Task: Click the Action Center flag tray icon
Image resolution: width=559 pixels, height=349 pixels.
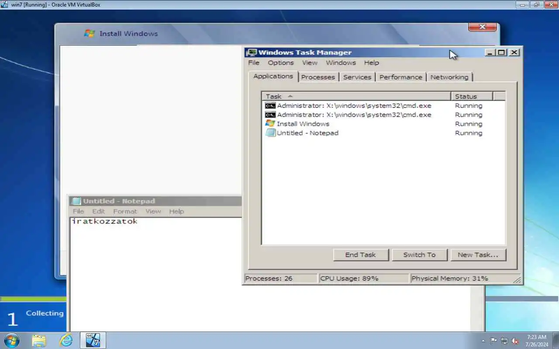Action: coord(493,341)
